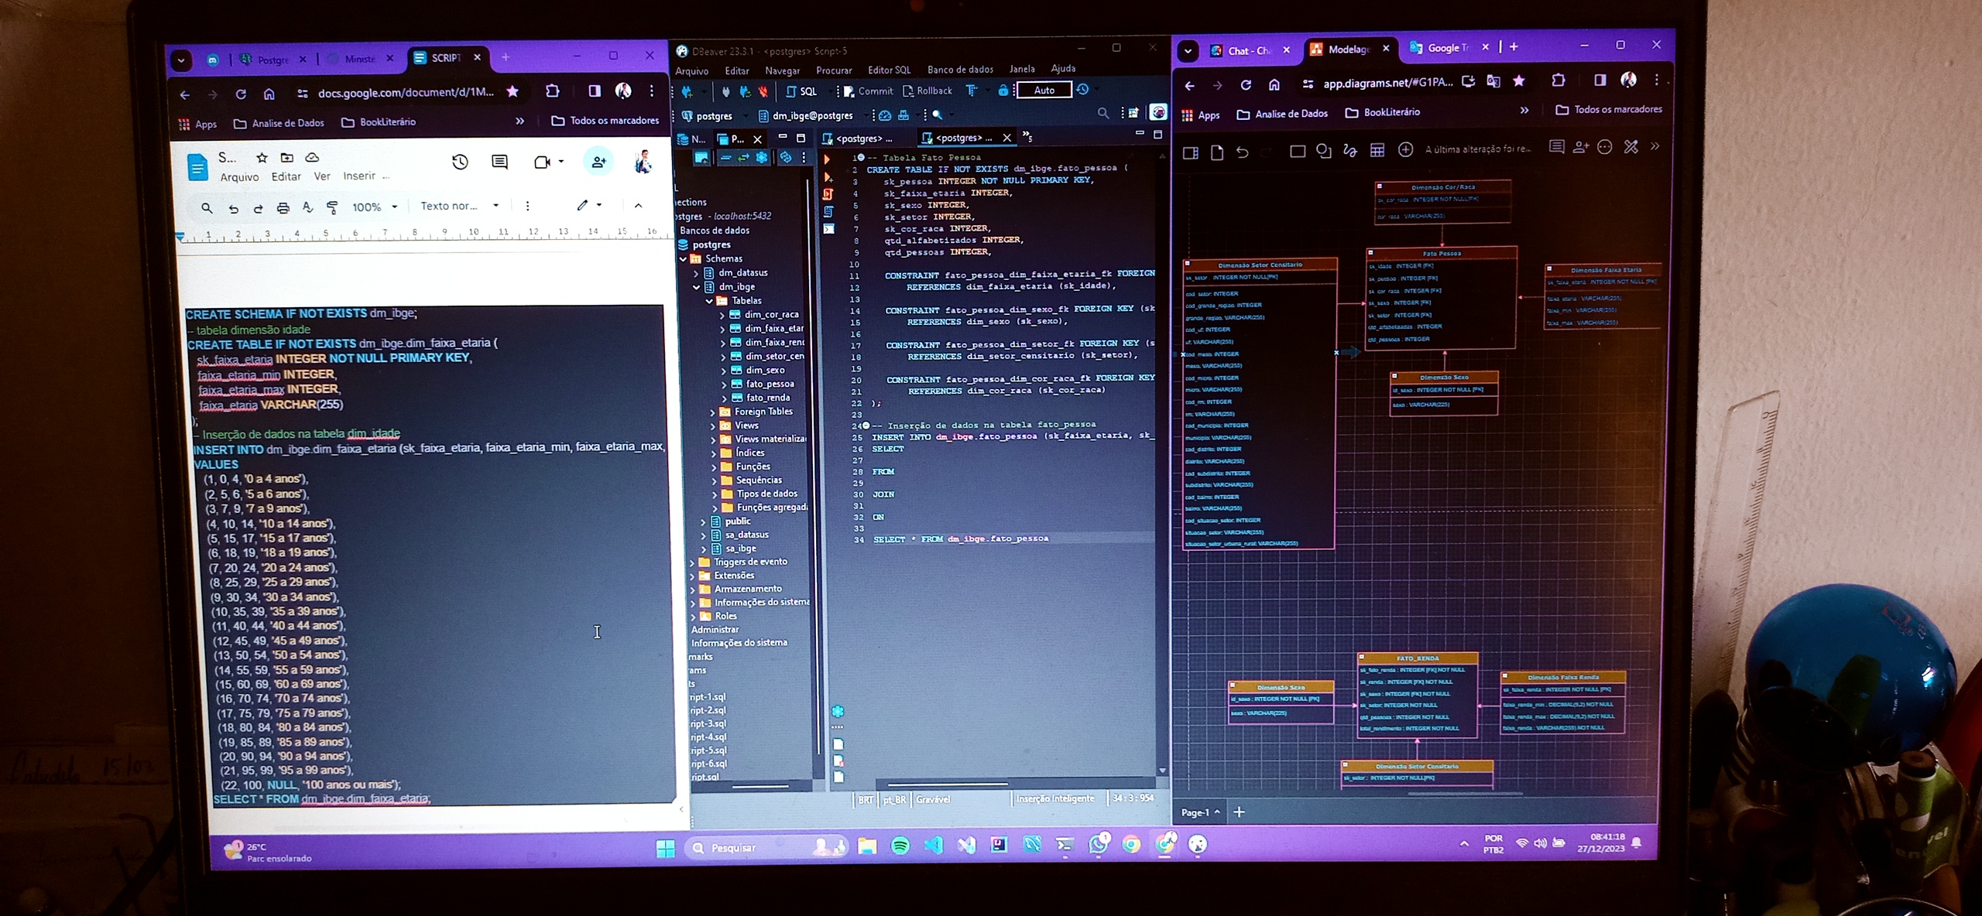Hide the Google Docs menus with collapse arrow
The image size is (1982, 916).
pyautogui.click(x=638, y=206)
